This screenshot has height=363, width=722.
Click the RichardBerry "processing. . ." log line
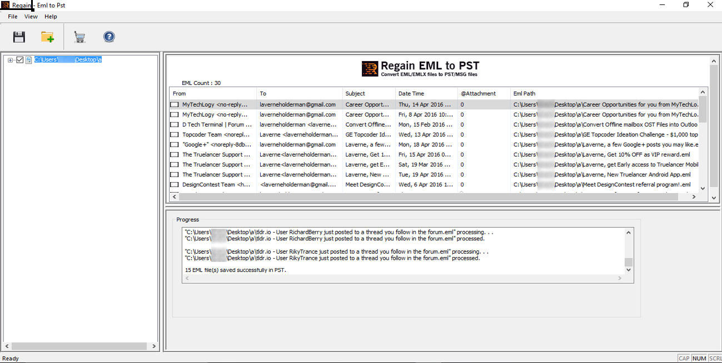tap(338, 232)
